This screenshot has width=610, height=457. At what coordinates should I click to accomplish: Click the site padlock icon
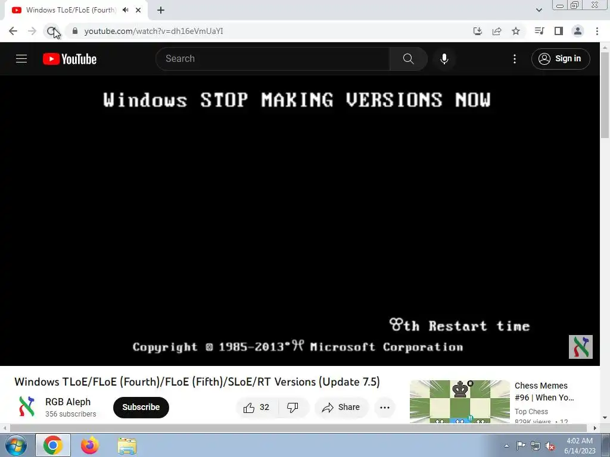click(x=75, y=31)
